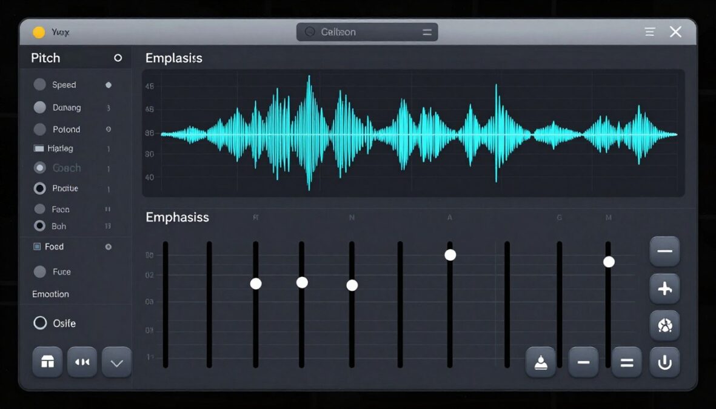Switch to the Emphasiss tab
Viewport: 716px width, 409px height.
177,217
